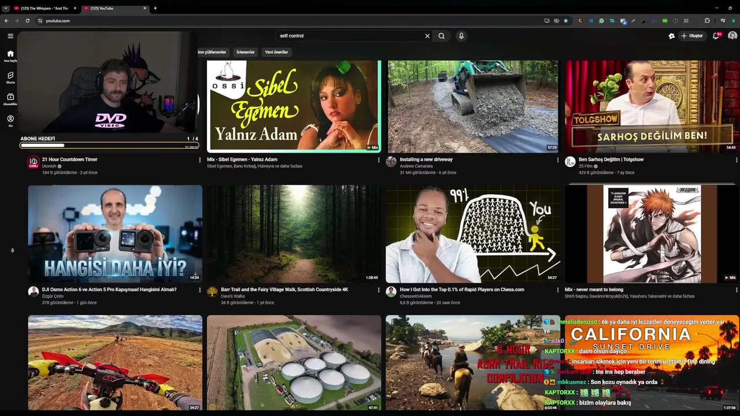Open the Bleach manga mix thumbnail
The width and height of the screenshot is (740, 416).
[652, 234]
